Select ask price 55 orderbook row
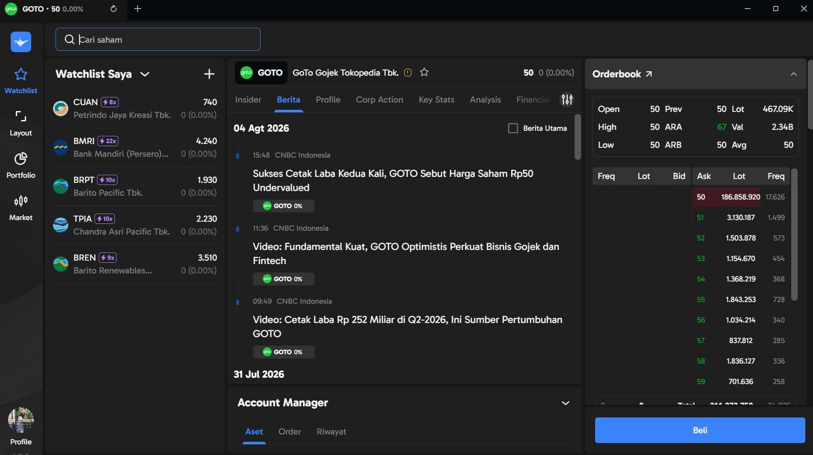This screenshot has height=455, width=813. [741, 299]
